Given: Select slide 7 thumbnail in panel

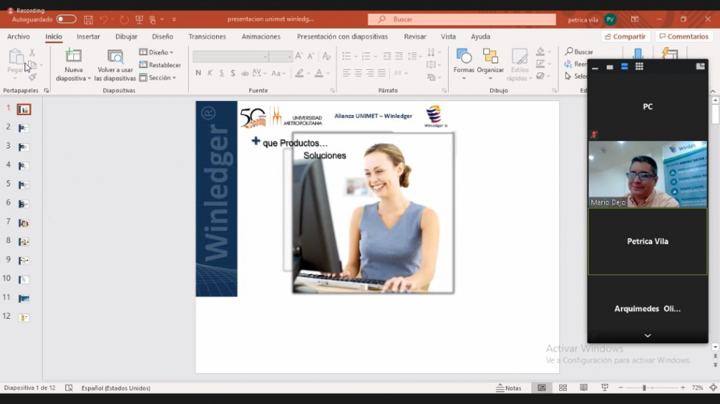Looking at the screenshot, I should (24, 223).
